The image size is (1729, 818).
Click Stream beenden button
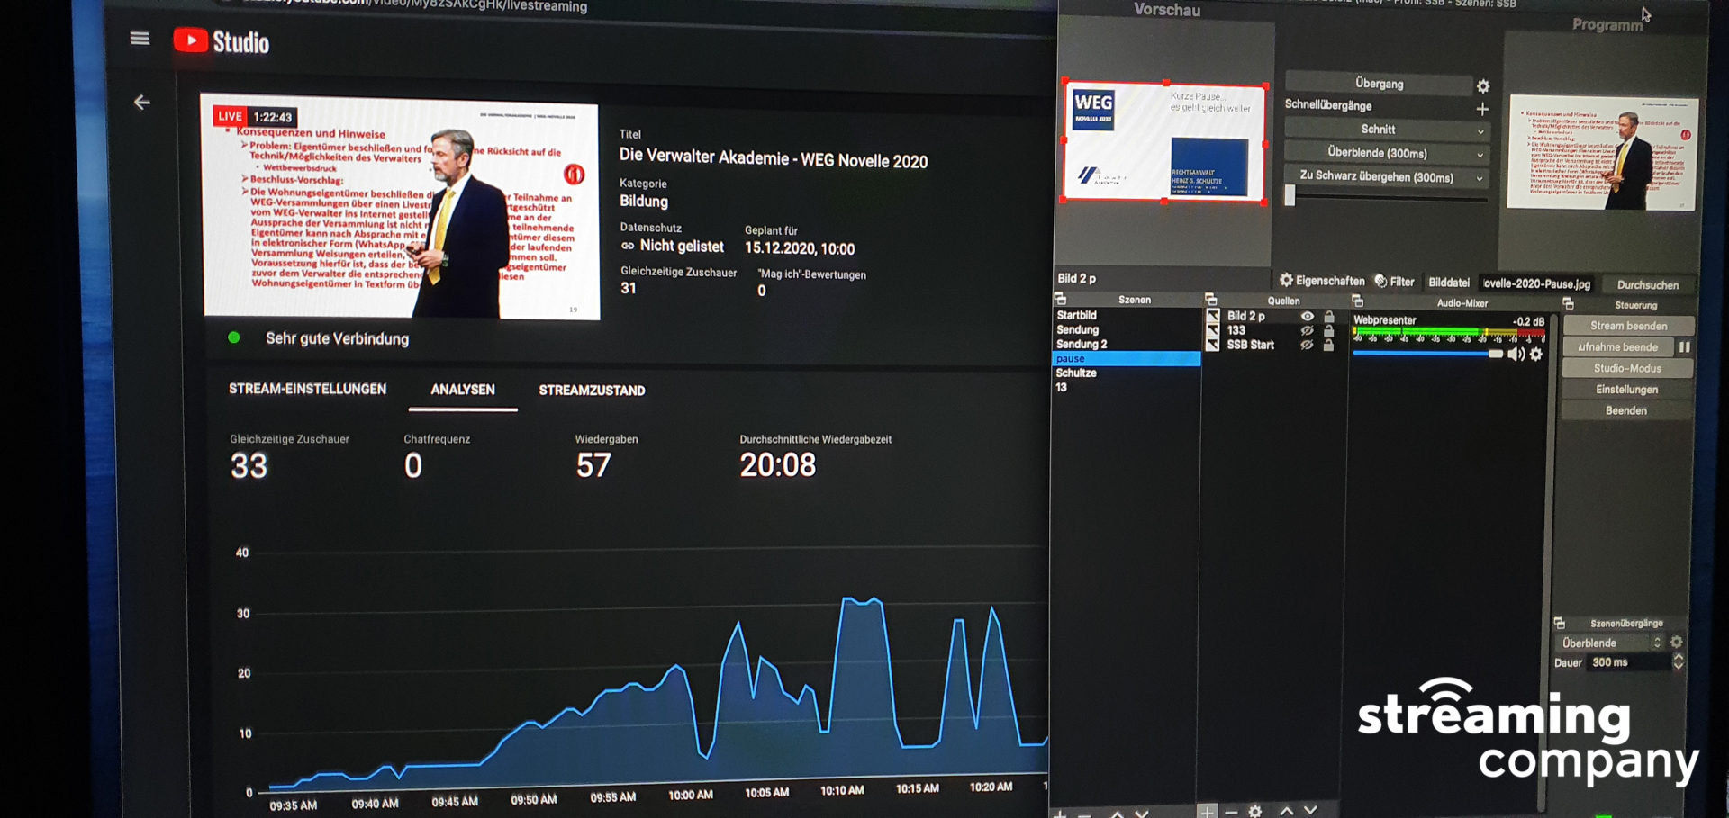tap(1628, 326)
